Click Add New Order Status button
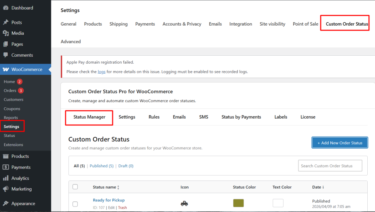 [x=339, y=143]
